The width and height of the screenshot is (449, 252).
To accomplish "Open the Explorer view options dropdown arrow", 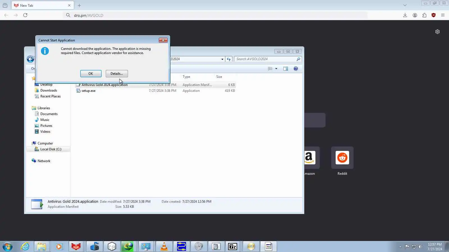I will pyautogui.click(x=276, y=69).
